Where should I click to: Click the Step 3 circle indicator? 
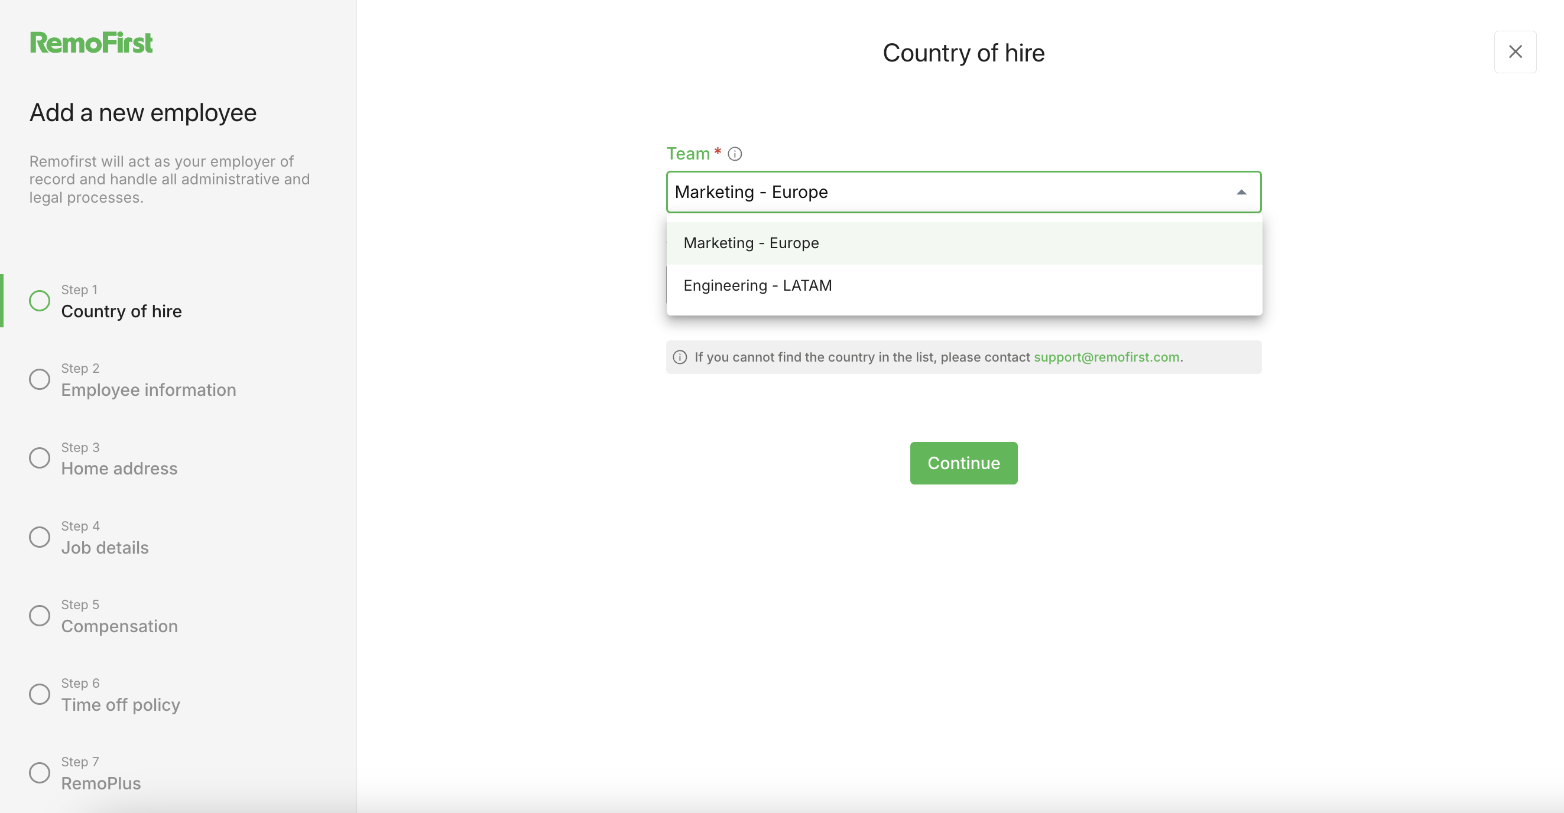click(40, 458)
